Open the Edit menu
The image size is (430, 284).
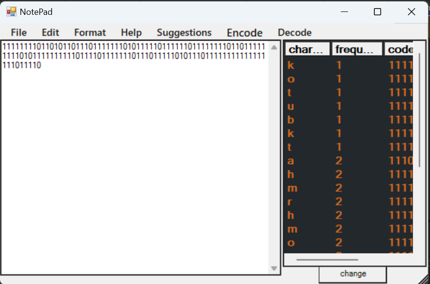[x=50, y=33]
